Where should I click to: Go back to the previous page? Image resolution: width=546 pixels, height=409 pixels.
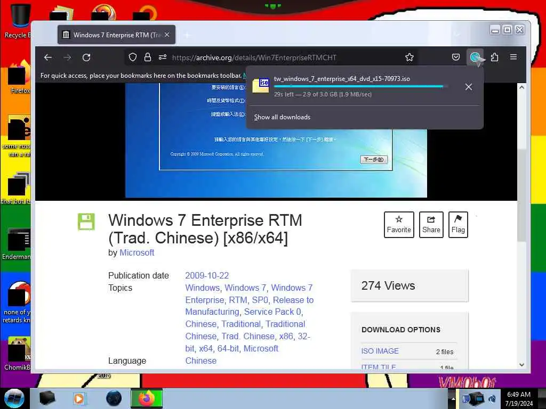[48, 58]
